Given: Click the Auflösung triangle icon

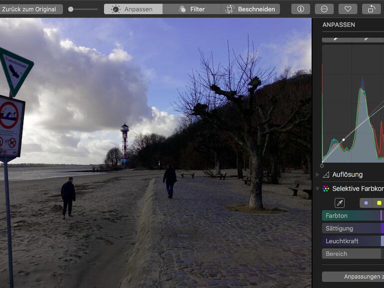Looking at the screenshot, I should click(326, 175).
